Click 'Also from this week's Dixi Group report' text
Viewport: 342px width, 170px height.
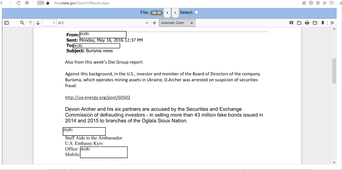pyautogui.click(x=104, y=62)
